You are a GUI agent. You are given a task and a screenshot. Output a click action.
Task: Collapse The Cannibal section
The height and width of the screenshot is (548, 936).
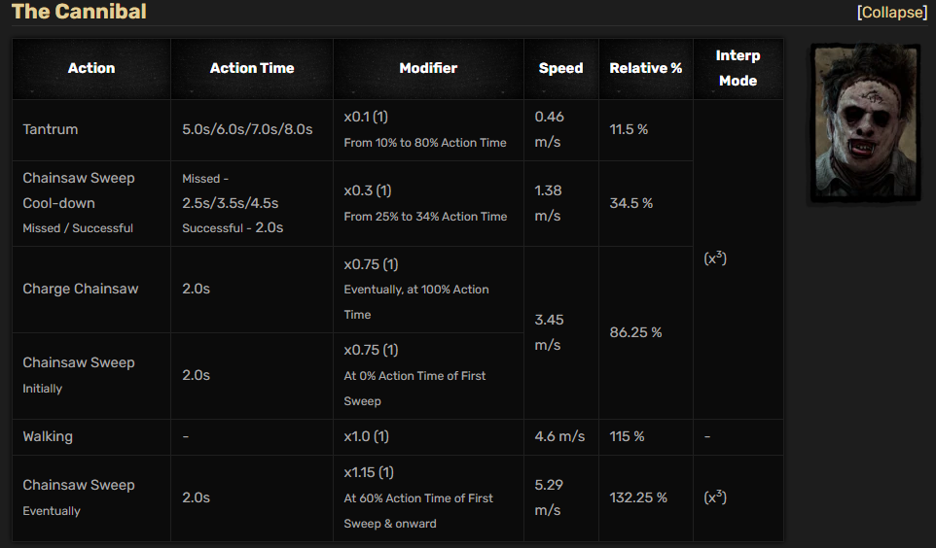click(892, 12)
